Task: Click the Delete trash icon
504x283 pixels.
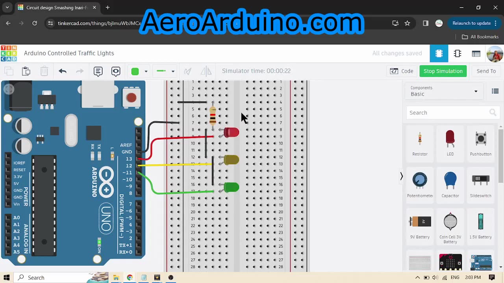Action: coord(44,71)
